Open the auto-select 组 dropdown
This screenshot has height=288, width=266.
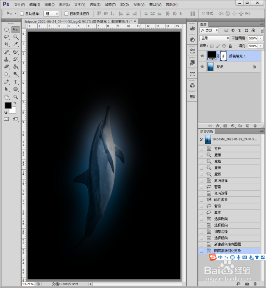tap(51, 14)
